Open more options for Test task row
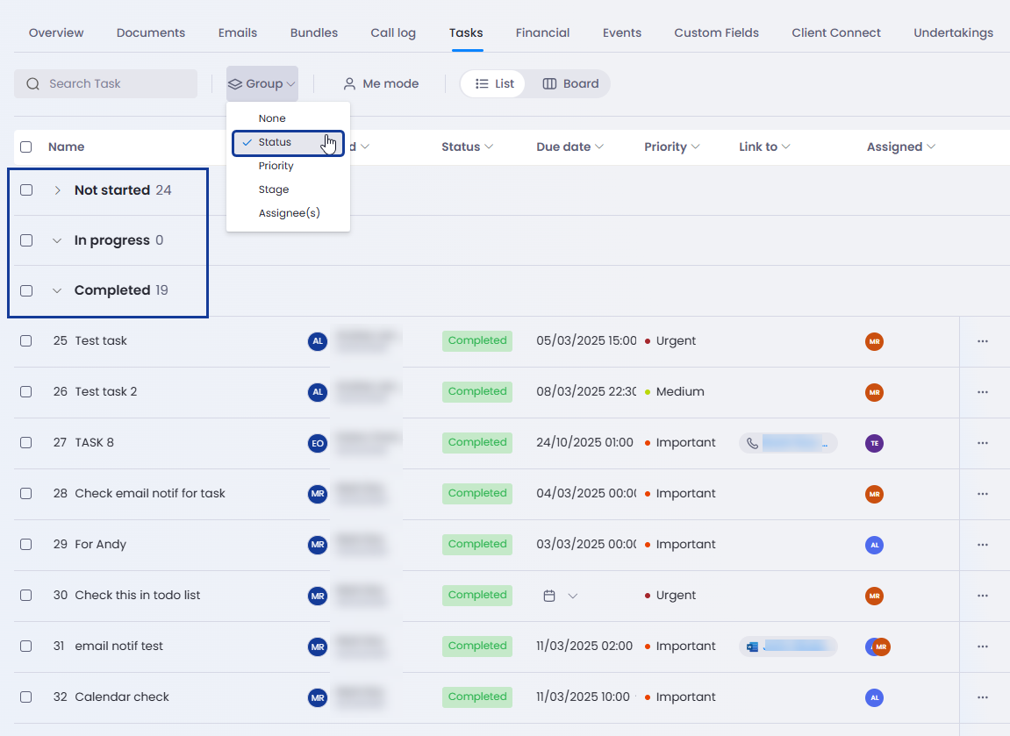Image resolution: width=1010 pixels, height=736 pixels. click(982, 341)
